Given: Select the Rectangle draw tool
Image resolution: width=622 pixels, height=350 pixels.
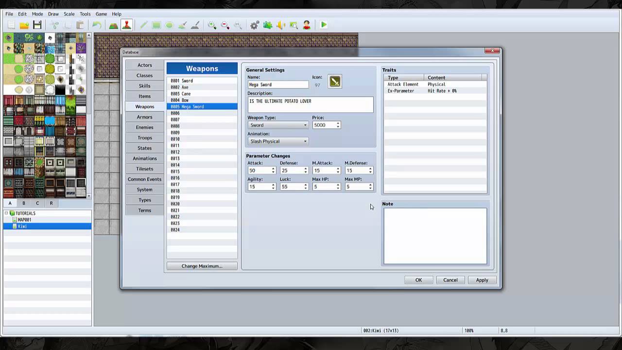Looking at the screenshot, I should pyautogui.click(x=156, y=25).
